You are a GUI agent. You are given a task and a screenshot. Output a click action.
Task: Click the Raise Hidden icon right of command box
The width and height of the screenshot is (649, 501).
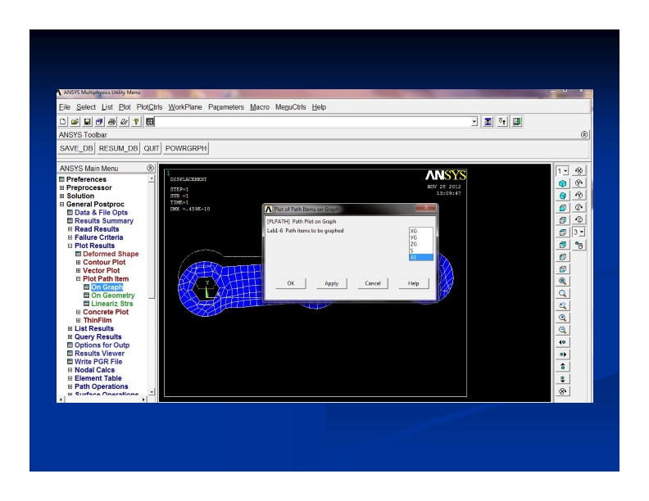488,121
